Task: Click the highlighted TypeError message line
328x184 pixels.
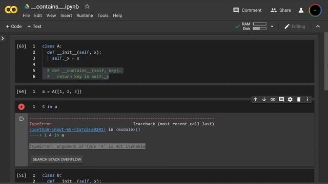Action: (x=87, y=146)
